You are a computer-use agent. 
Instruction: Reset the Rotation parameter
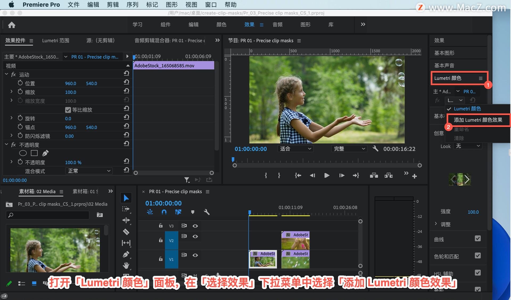click(126, 117)
